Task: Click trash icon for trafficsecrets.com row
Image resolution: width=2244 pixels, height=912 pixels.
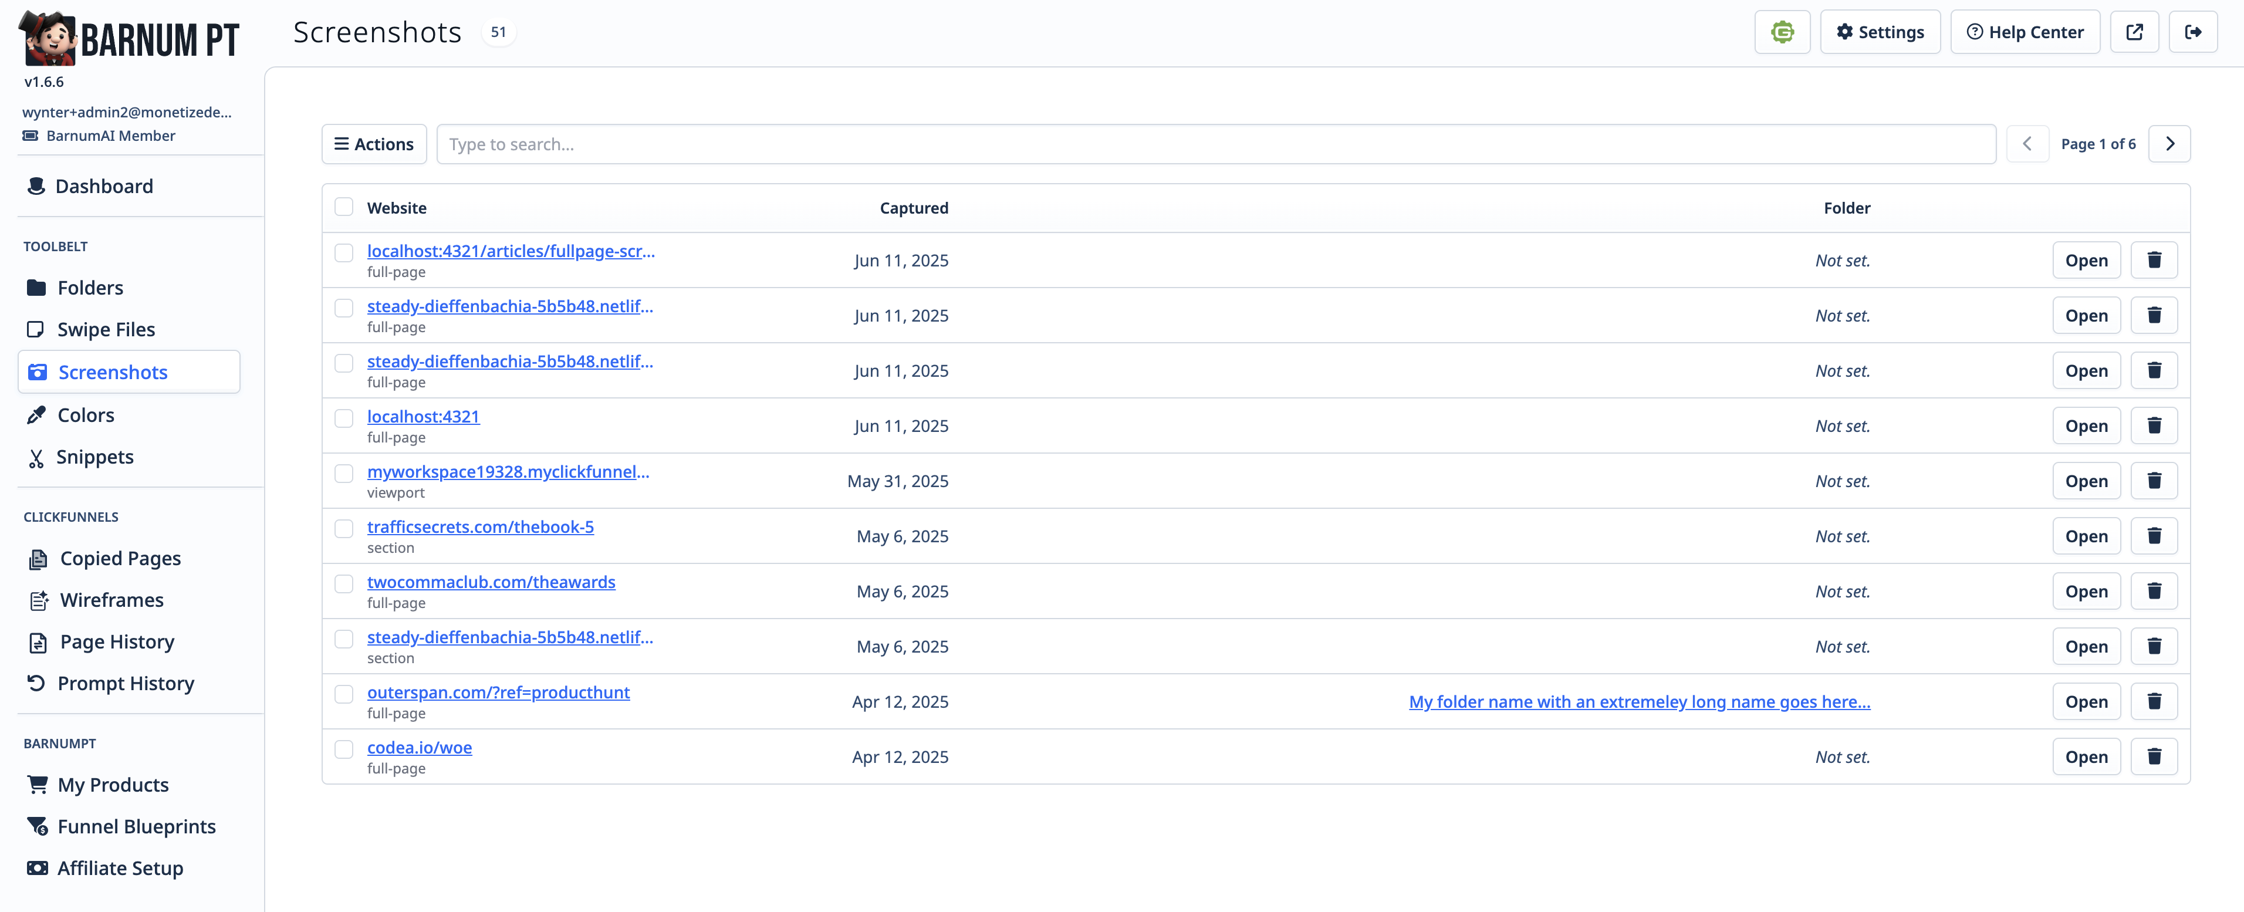Action: [x=2154, y=536]
